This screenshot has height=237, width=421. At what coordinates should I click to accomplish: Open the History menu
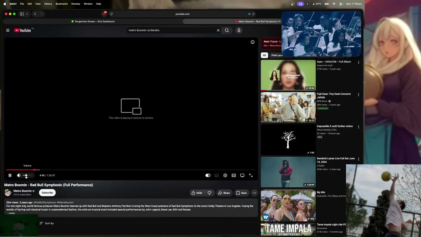[48, 4]
